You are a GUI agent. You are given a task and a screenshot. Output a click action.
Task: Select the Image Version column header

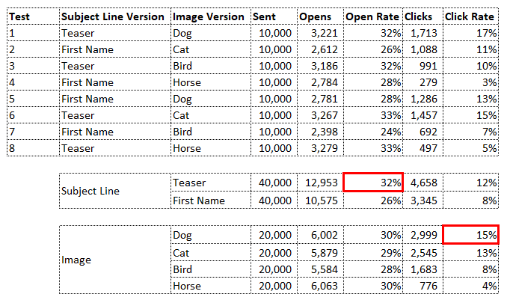[x=211, y=16]
